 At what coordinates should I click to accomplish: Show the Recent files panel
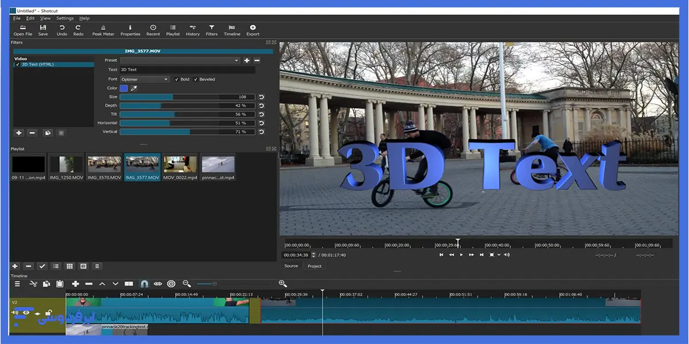pyautogui.click(x=153, y=30)
